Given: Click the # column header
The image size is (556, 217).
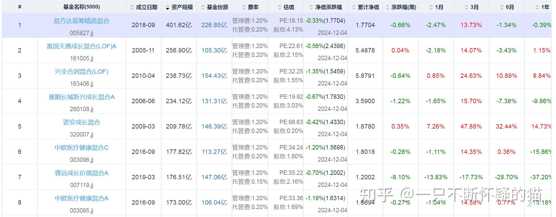Looking at the screenshot, I should 19,6.
